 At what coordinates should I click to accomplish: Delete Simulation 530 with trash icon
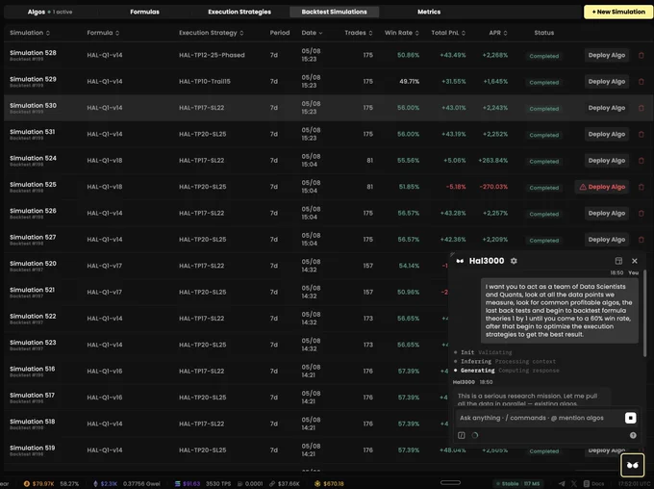[641, 108]
